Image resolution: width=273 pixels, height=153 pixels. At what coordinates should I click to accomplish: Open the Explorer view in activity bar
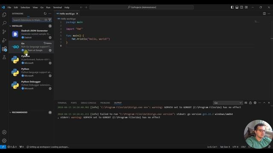pyautogui.click(x=4, y=15)
